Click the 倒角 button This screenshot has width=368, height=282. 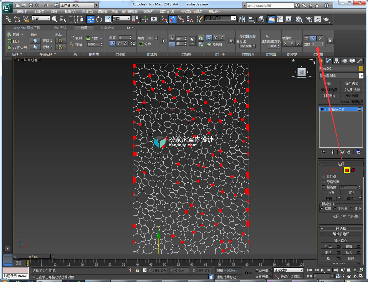328,252
